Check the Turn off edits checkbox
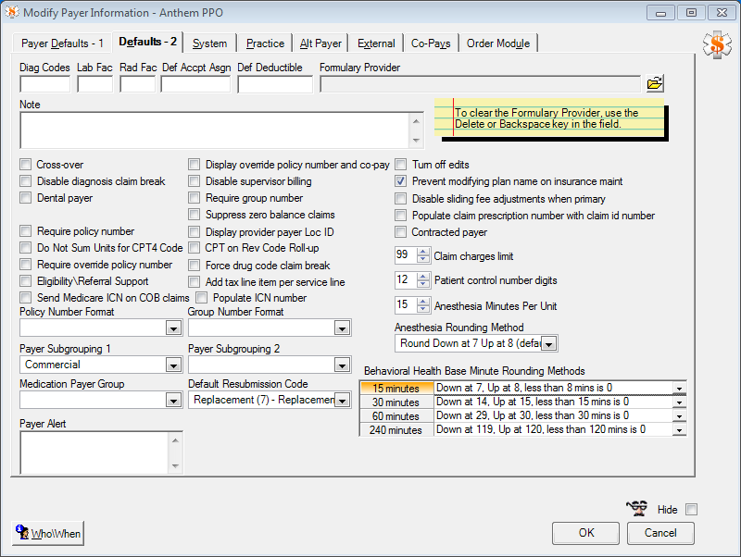This screenshot has width=741, height=557. [x=400, y=165]
